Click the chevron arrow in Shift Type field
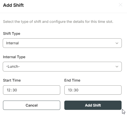Image resolution: width=127 pixels, height=115 pixels. (117, 43)
